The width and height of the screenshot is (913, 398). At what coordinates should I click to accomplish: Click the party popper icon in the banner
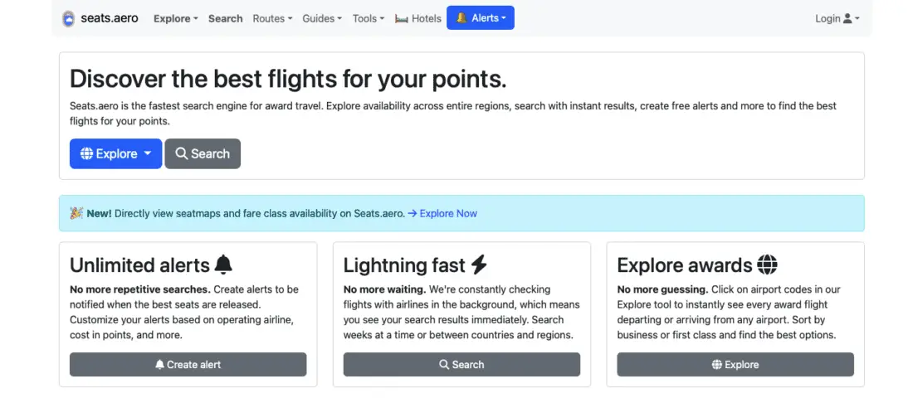[76, 213]
